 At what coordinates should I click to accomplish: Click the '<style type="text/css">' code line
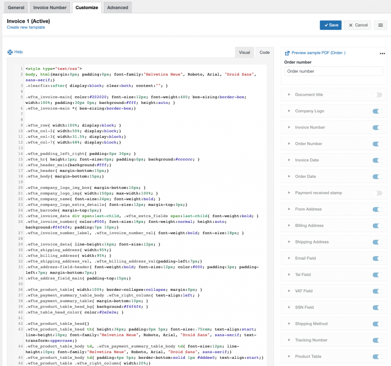coord(53,69)
